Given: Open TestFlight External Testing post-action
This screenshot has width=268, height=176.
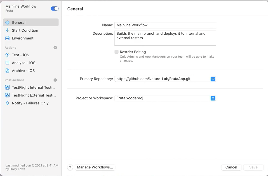Looking at the screenshot, I should click(x=31, y=95).
